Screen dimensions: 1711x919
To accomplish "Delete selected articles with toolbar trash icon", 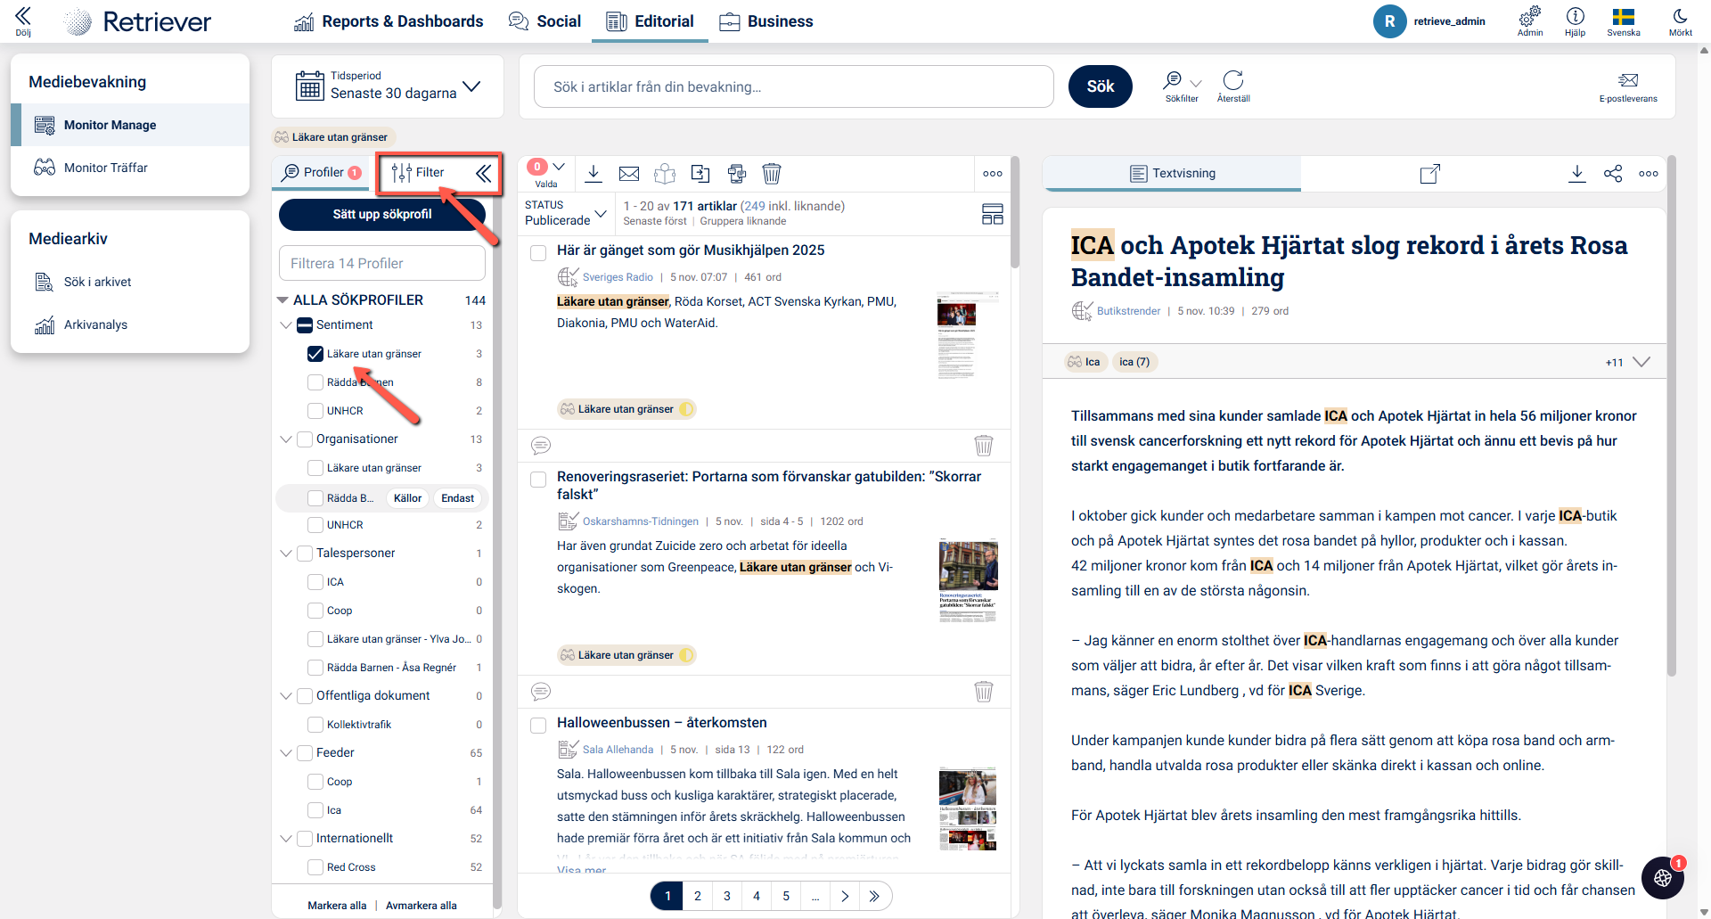I will [x=772, y=173].
